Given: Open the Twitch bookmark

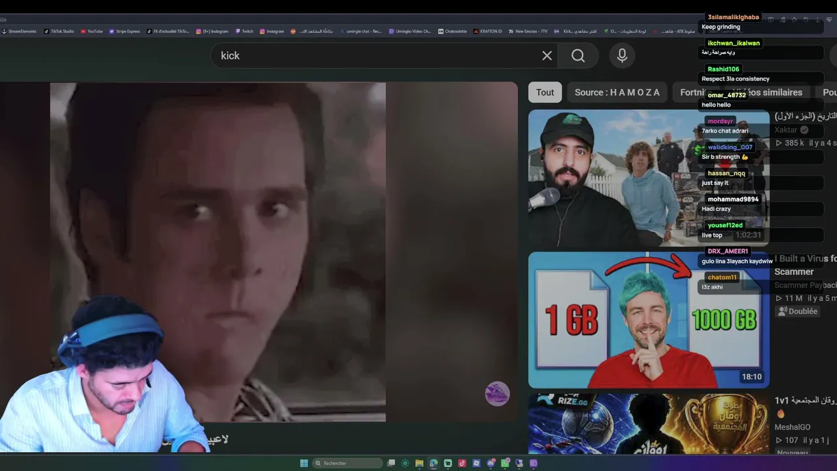Looking at the screenshot, I should coord(245,31).
